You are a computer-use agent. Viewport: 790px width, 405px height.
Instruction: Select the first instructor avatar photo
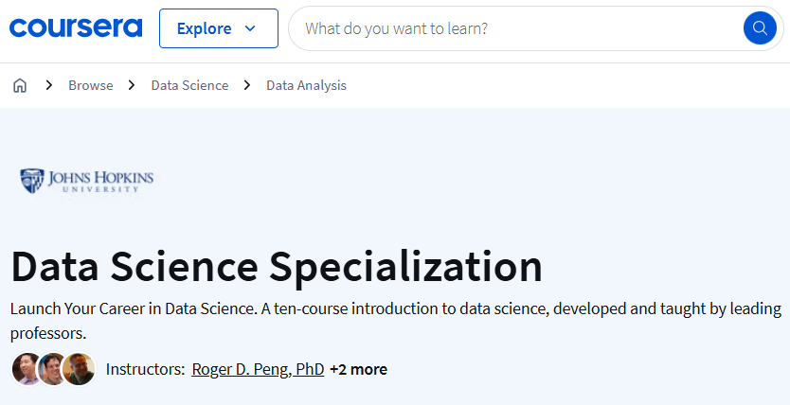27,369
